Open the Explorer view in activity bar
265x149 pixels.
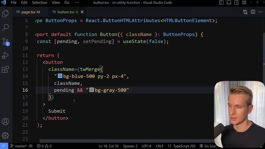[x=5, y=14]
